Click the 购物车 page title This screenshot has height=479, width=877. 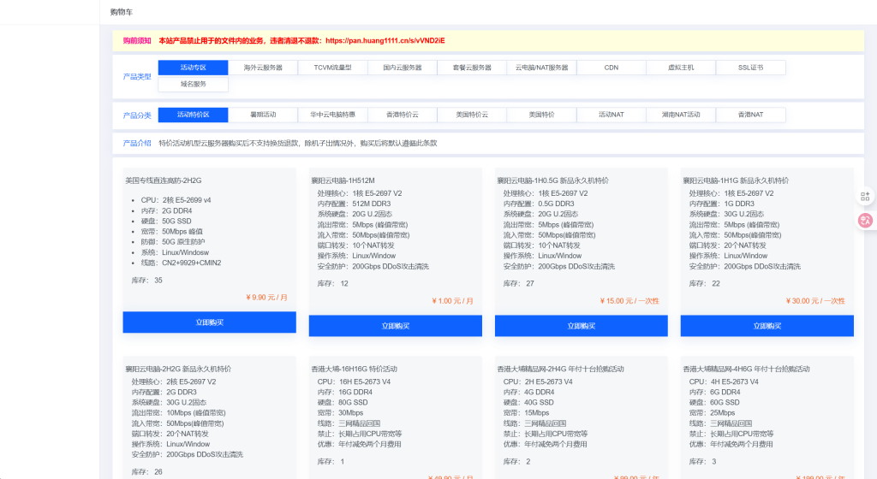tap(122, 12)
